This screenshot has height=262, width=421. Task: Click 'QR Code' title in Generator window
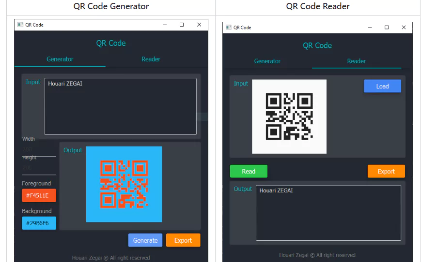[x=111, y=43]
